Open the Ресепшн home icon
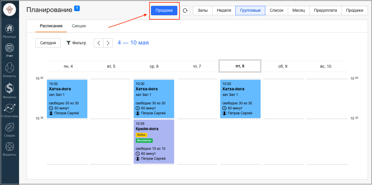This screenshot has width=372, height=185. click(x=10, y=29)
